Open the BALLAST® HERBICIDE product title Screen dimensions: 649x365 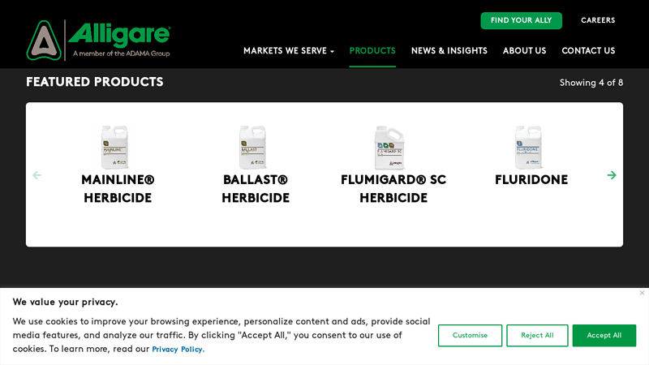pyautogui.click(x=256, y=189)
